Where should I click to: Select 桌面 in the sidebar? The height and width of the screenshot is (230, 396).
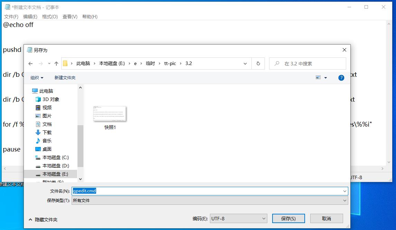pyautogui.click(x=46, y=149)
